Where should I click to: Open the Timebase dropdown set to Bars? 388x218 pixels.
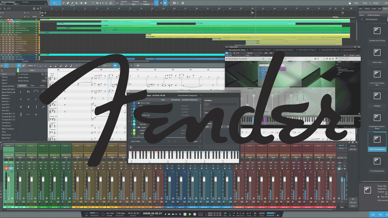coord(137,4)
